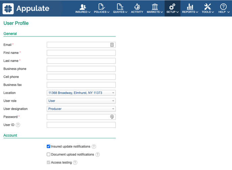Go to the ACTIVITY menu item
Screen dimensions: 232x170
point(137,12)
